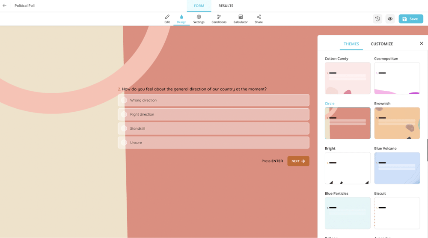Click the NEXT button

(x=298, y=161)
